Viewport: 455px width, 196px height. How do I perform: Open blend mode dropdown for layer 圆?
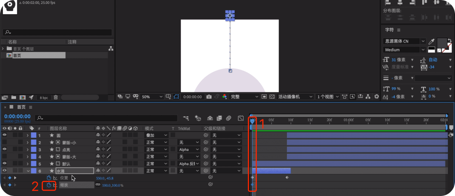point(156,135)
